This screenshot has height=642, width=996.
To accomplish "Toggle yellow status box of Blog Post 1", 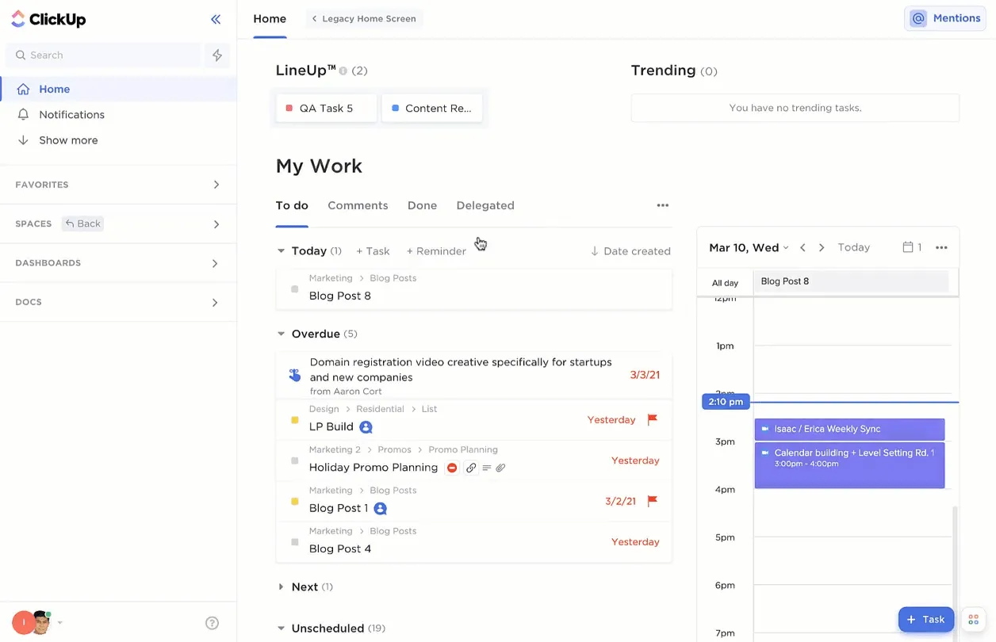I will (x=294, y=502).
